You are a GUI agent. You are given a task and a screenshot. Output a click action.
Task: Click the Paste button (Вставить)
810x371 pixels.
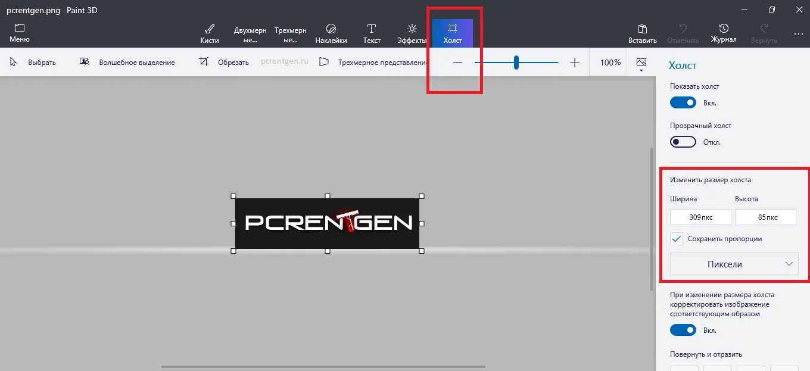(x=643, y=33)
